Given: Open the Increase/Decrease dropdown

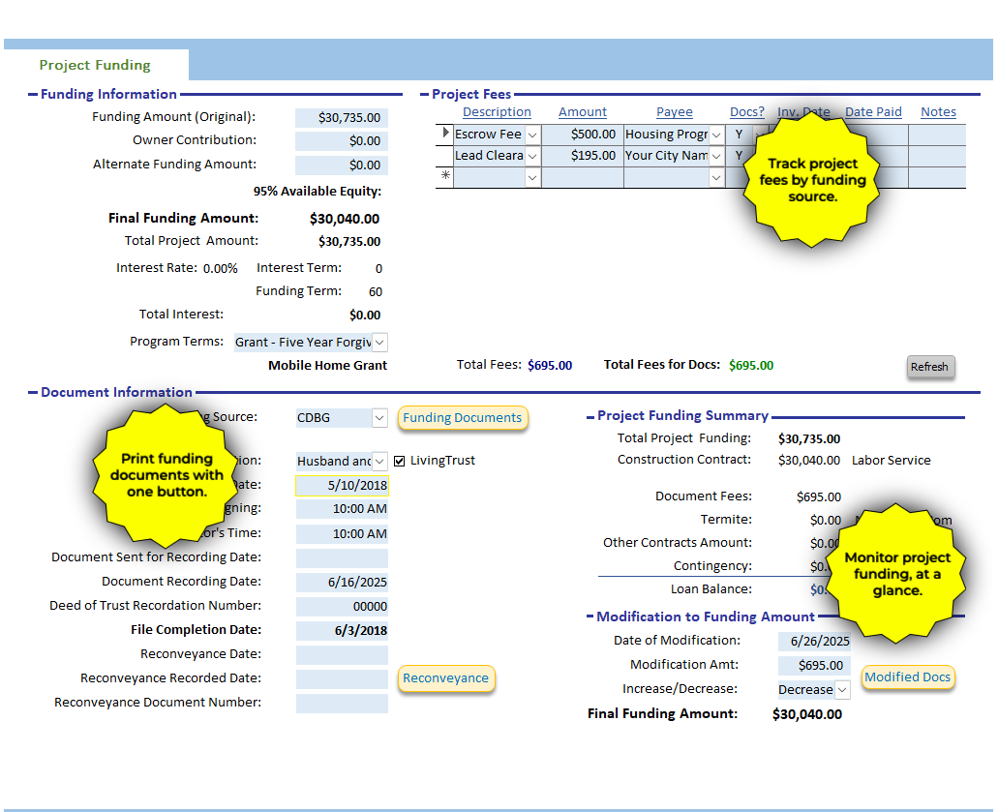Looking at the screenshot, I should (x=842, y=690).
